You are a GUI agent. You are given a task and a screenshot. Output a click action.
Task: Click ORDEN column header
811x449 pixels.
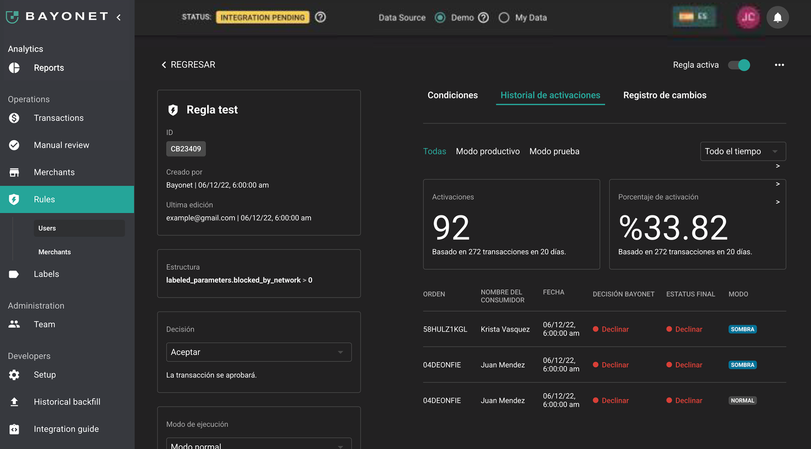pyautogui.click(x=434, y=294)
